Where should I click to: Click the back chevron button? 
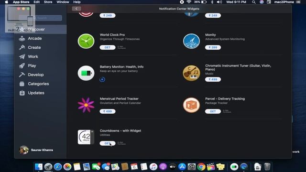tap(76, 9)
